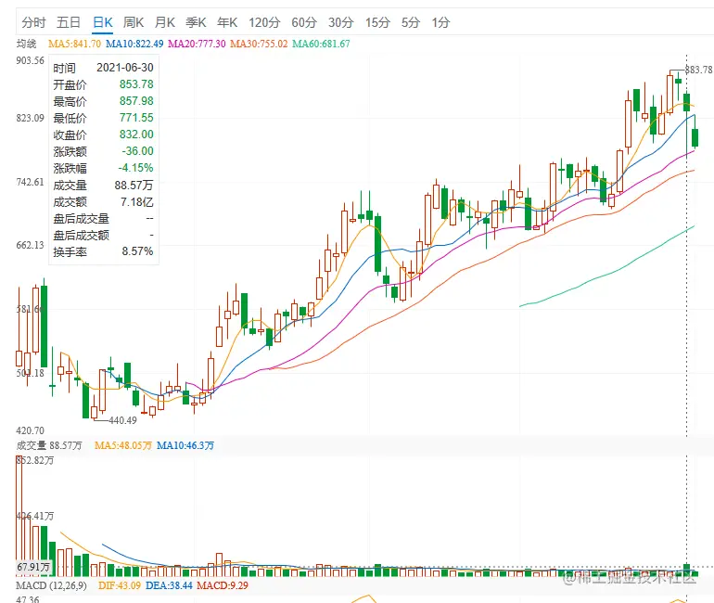
Task: Click the turnover rate 8.57% value
Action: point(137,251)
